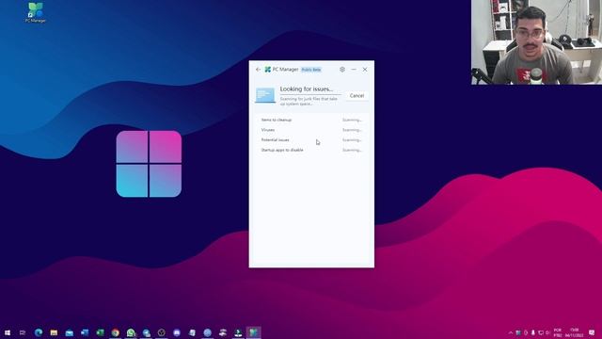
Task: Go back with the PC Manager back arrow
Action: (258, 70)
